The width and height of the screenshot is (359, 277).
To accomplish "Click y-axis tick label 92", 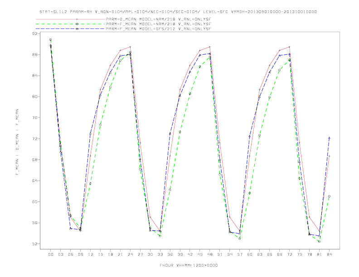I will (x=35, y=33).
